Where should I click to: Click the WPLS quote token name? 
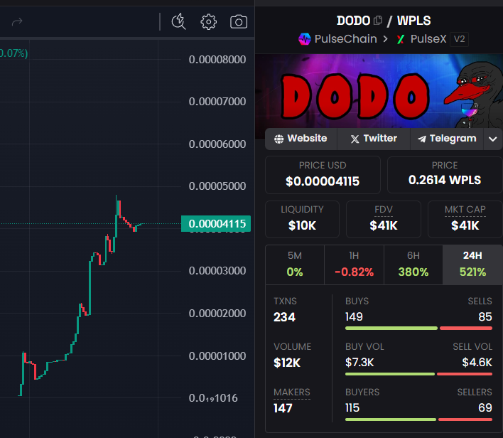pyautogui.click(x=413, y=21)
